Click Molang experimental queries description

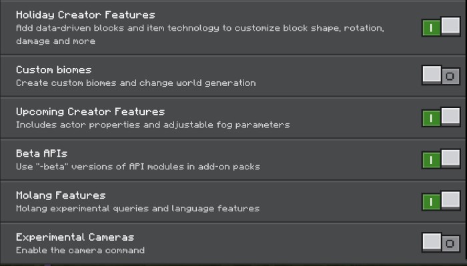click(137, 209)
